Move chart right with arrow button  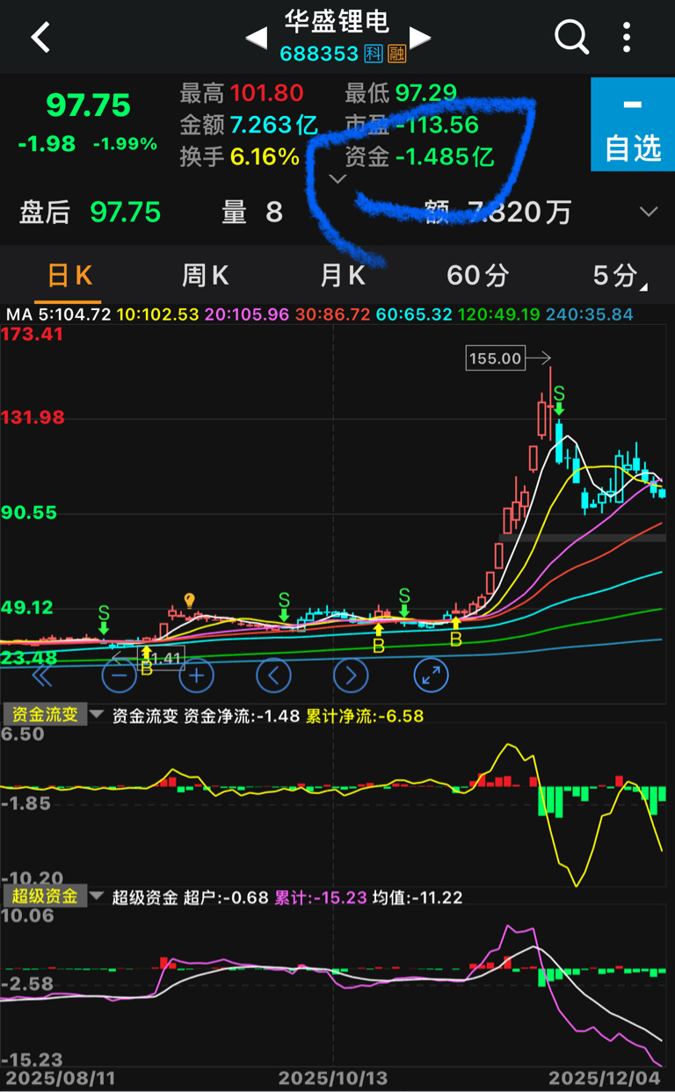click(351, 676)
